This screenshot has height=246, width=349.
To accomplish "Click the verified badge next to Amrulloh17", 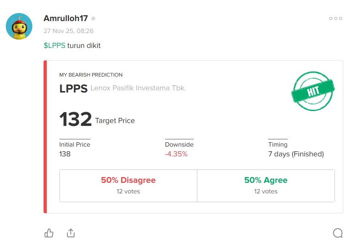I will point(93,19).
